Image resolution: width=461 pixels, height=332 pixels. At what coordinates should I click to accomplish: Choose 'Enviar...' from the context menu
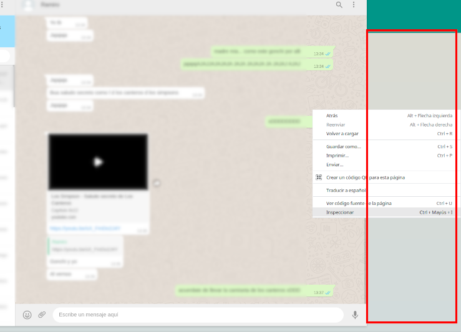tap(334, 164)
